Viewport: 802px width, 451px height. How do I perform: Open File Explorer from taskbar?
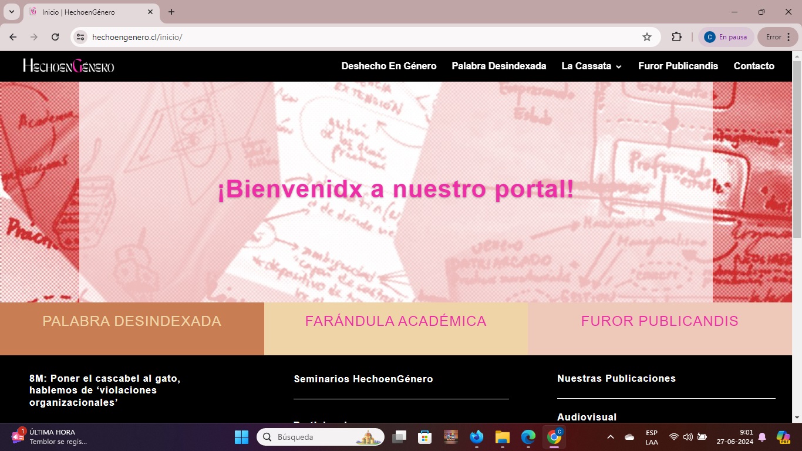pos(503,437)
